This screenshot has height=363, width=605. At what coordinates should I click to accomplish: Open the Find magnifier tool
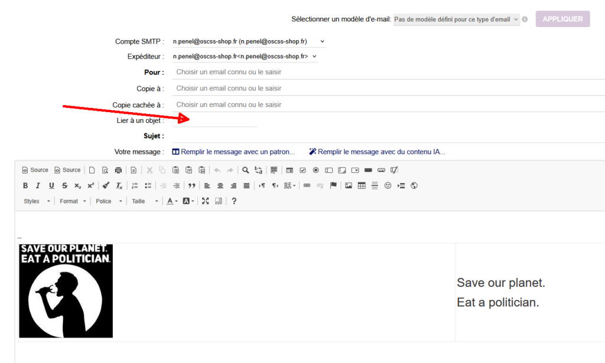coord(245,170)
